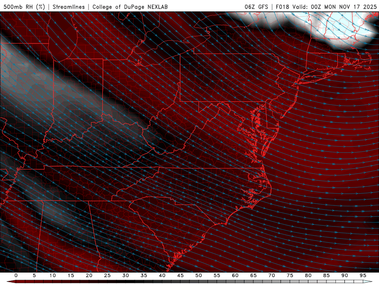This screenshot has width=379, height=284.
Task: Click the "06Z GFS" model run label
Action: [x=256, y=7]
